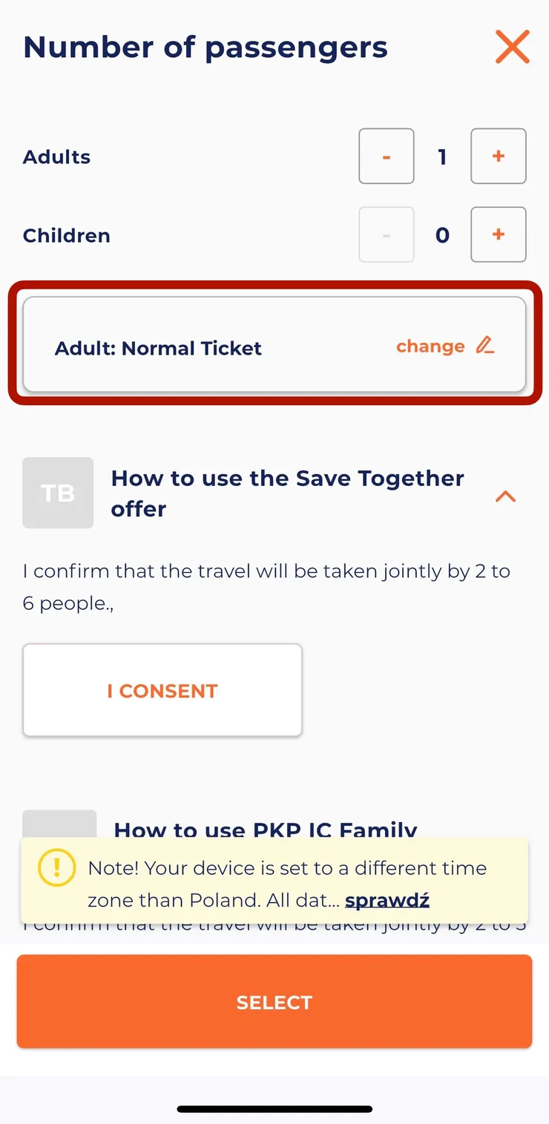The image size is (549, 1124).
Task: Increase the number of Adults
Action: click(x=498, y=156)
